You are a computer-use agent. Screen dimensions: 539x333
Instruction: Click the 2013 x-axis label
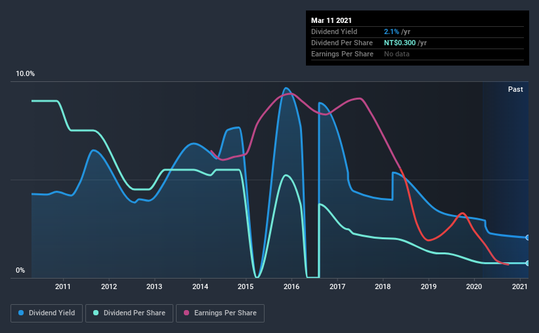[154, 286]
